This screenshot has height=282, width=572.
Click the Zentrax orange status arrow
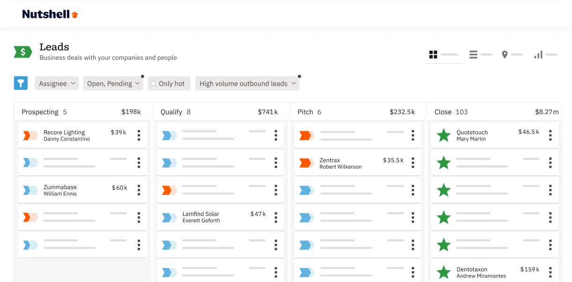[x=307, y=163]
